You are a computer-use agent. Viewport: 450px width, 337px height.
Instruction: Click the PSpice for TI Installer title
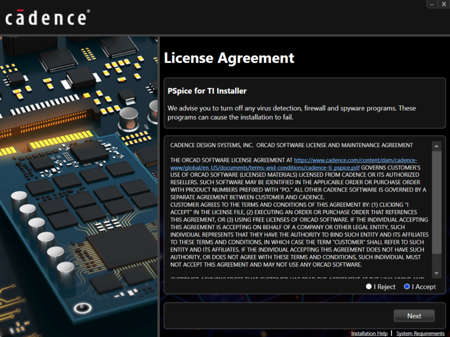click(x=207, y=91)
